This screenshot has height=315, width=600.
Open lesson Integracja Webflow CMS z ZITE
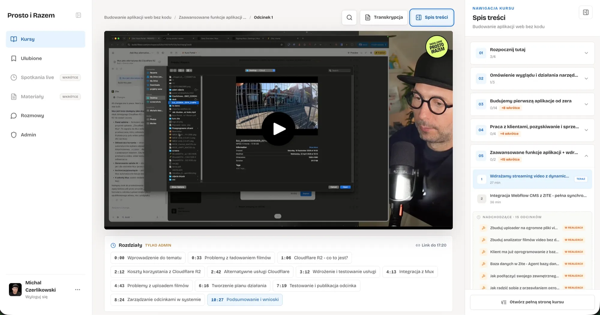tap(532, 198)
